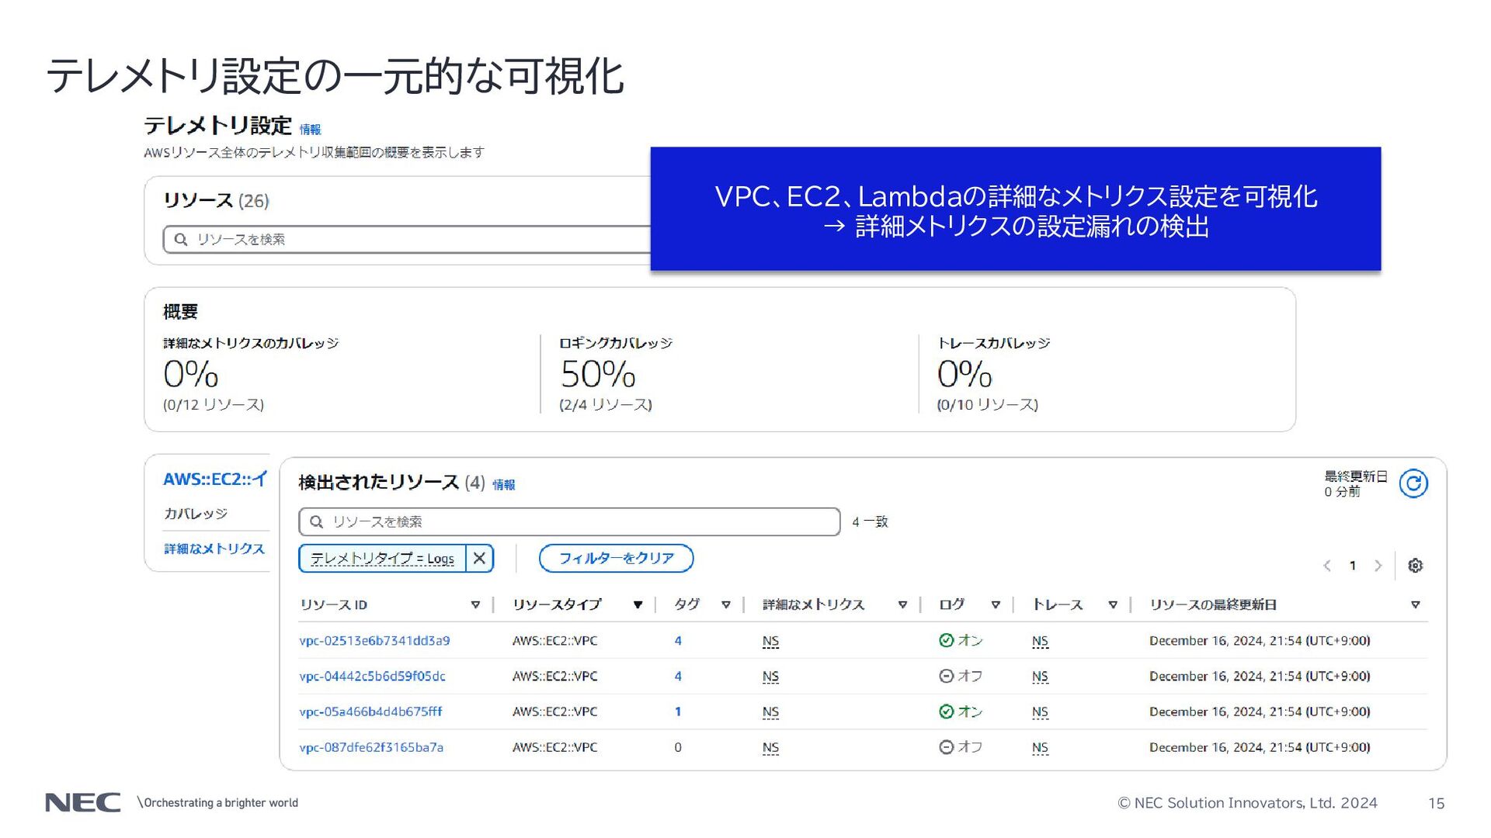This screenshot has width=1491, height=838.
Task: Click page number 1 in pagination
Action: (1353, 566)
